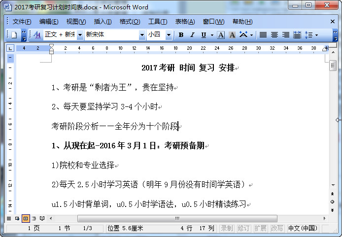The image size is (342, 237).
Task: Open the 表格(A) menu
Action: coord(185,22)
